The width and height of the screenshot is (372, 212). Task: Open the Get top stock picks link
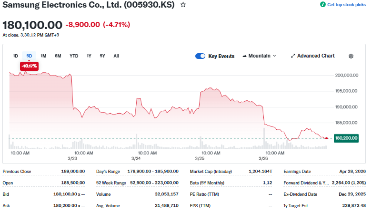[346, 4]
